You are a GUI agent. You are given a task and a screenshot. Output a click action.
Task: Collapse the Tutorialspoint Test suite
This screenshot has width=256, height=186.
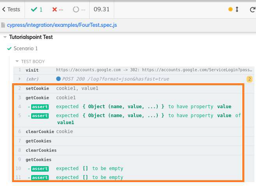(x=5, y=38)
